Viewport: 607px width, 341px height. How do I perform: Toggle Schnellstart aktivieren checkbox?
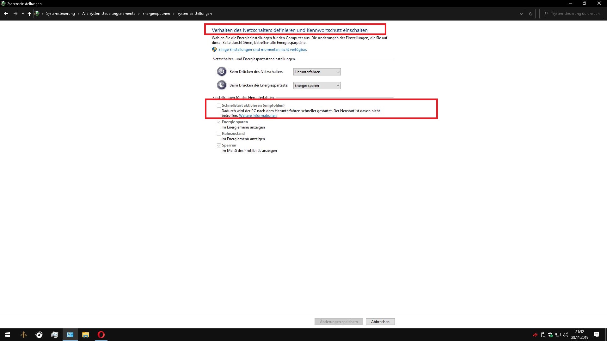pyautogui.click(x=219, y=105)
